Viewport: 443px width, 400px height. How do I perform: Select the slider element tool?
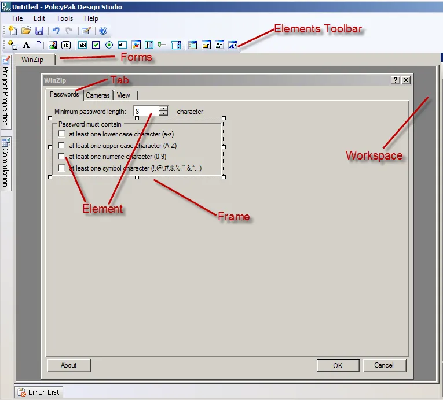point(162,45)
